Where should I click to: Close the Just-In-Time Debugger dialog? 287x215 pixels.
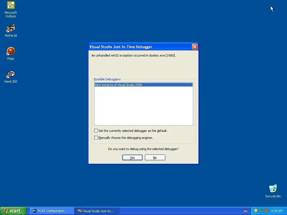coord(195,47)
